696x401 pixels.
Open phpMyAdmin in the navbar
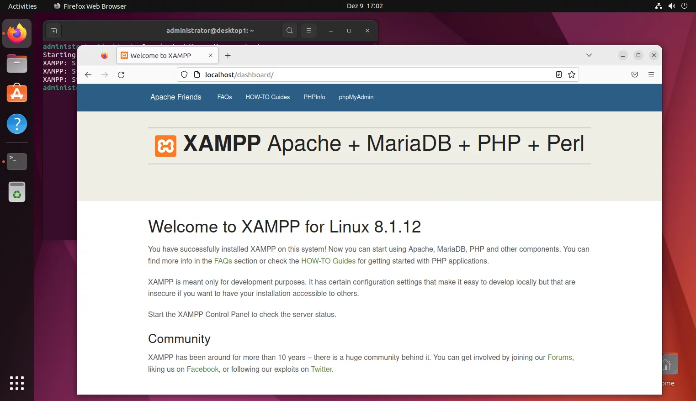(356, 97)
